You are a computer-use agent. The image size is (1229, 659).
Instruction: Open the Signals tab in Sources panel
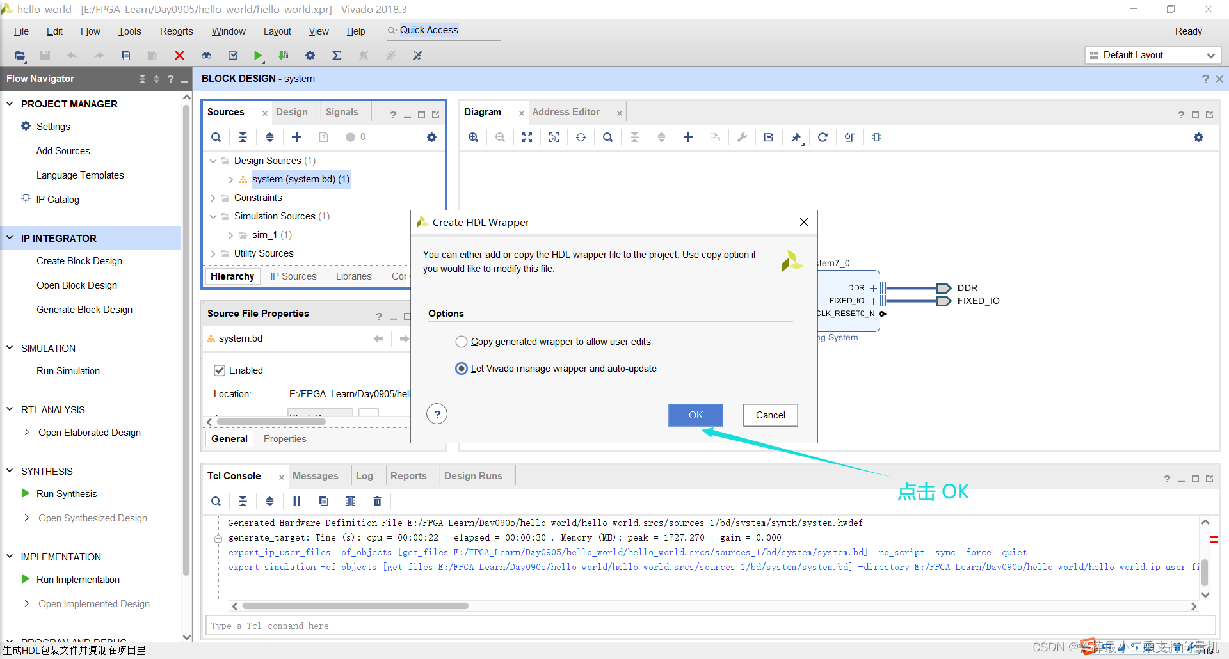point(342,112)
